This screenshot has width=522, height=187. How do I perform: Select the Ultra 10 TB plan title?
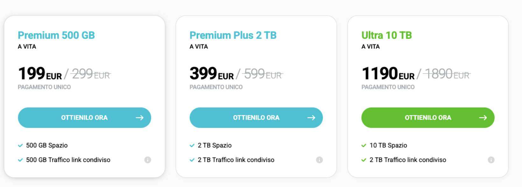(387, 35)
